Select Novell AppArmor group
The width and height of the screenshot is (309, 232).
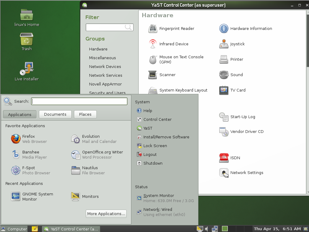(x=105, y=84)
